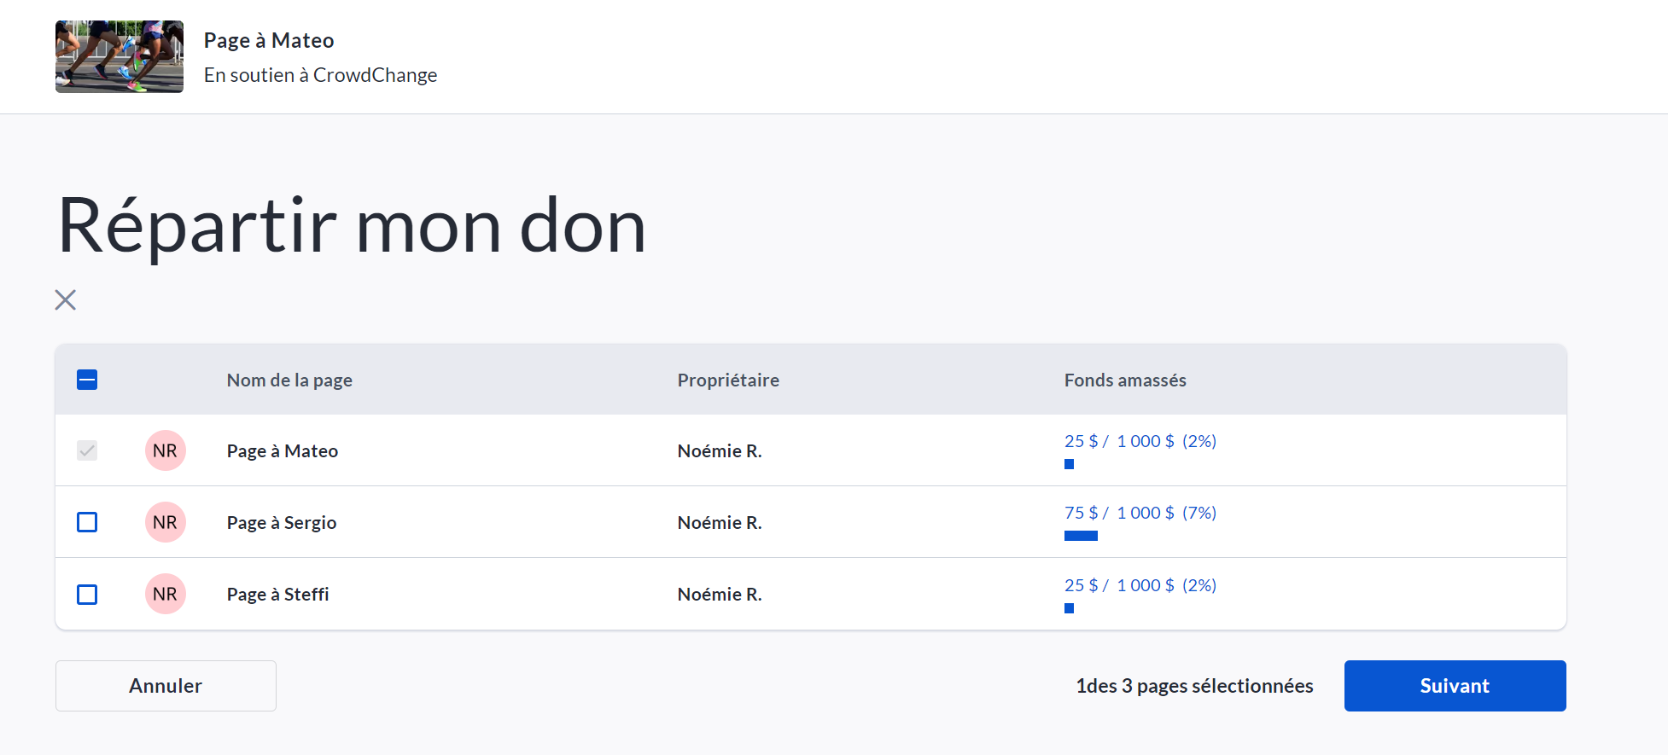Click the Nom de la page column header

tap(289, 380)
